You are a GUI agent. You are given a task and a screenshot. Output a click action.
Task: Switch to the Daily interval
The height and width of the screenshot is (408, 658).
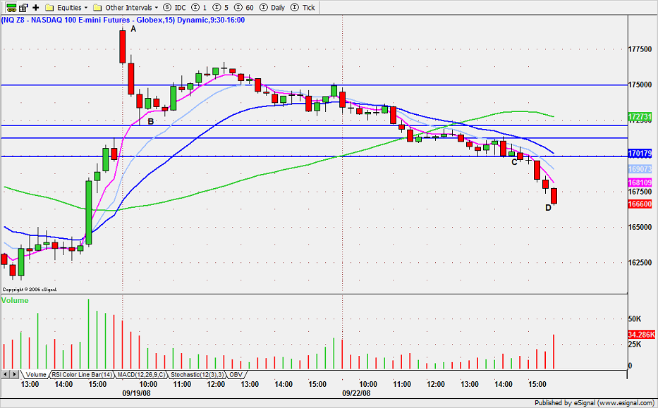272,8
